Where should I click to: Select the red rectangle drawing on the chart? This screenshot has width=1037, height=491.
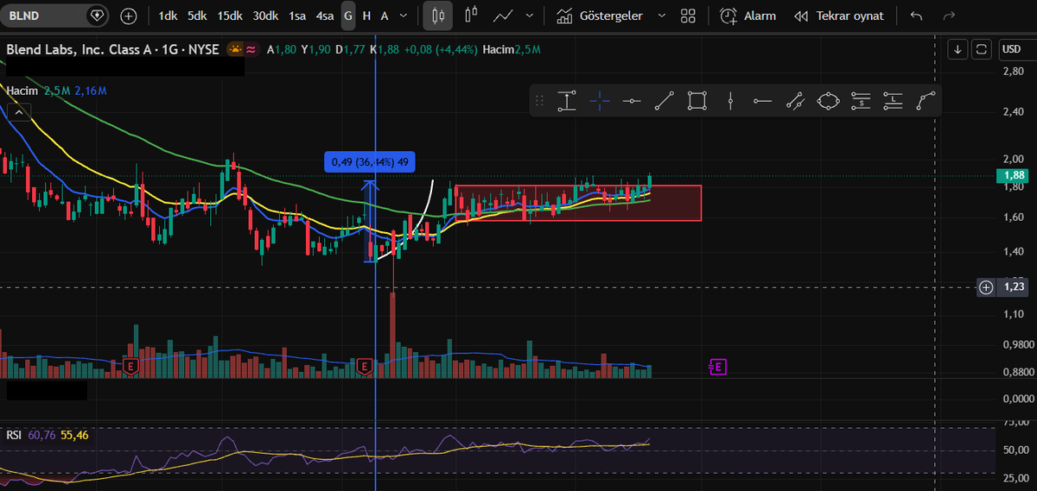[577, 203]
